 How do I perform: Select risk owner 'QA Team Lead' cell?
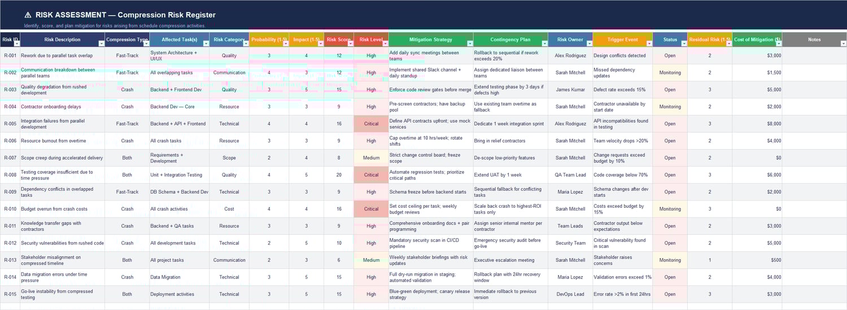(570, 175)
